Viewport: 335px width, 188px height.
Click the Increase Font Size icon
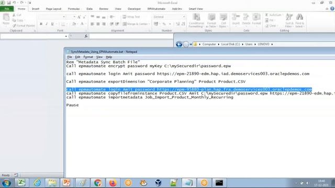tap(79, 17)
